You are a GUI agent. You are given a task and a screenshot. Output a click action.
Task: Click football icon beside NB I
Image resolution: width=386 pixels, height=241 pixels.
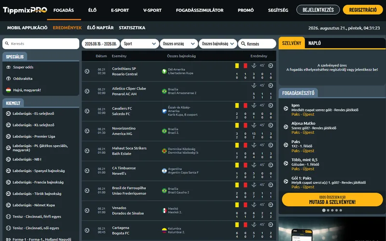pos(8,160)
